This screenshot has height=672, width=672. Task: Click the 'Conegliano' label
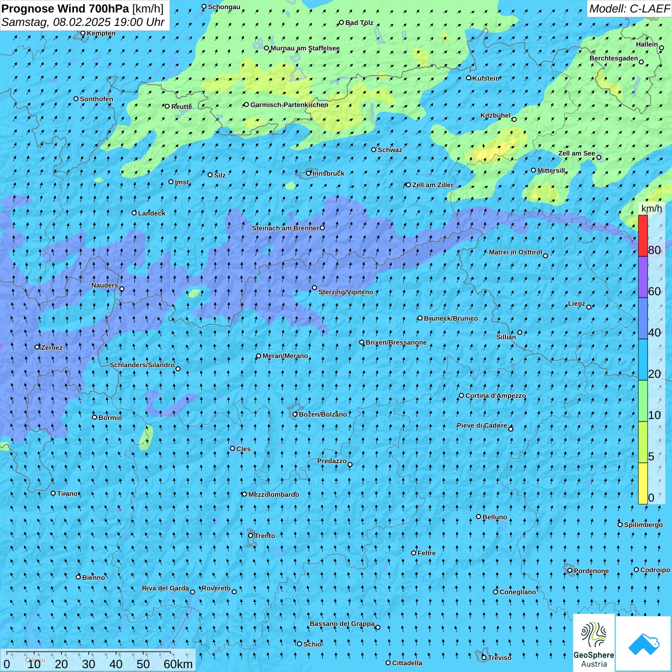[517, 592]
